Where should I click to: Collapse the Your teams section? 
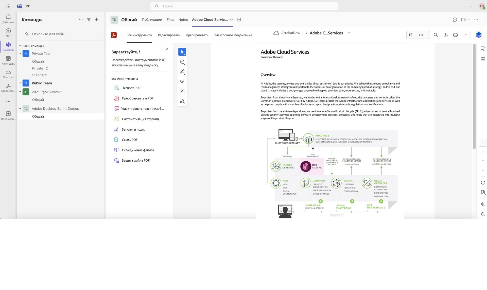(20, 46)
